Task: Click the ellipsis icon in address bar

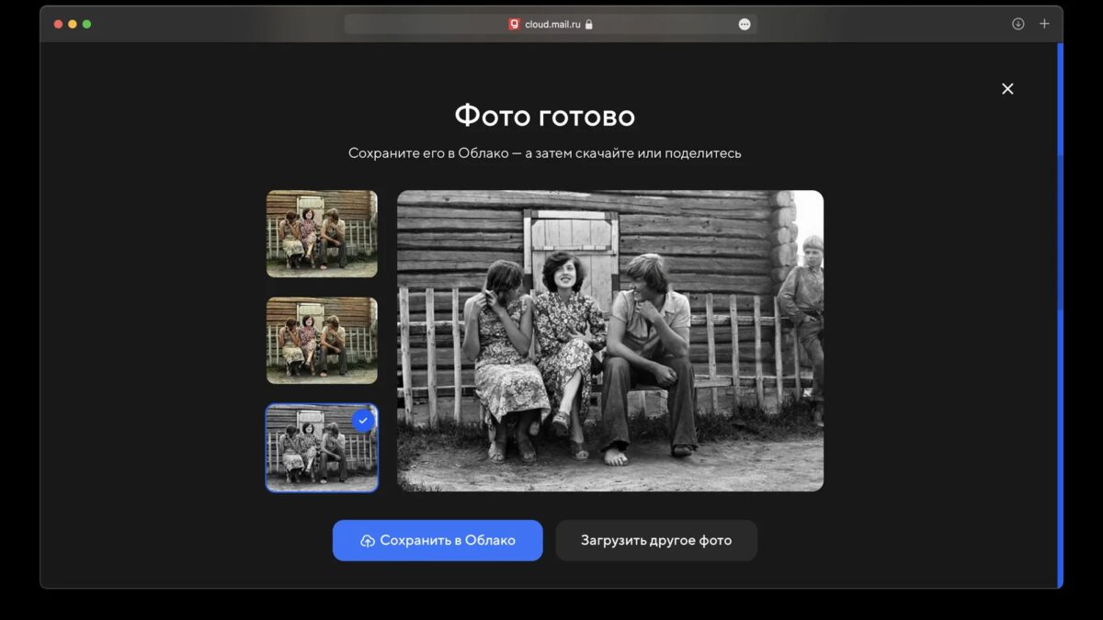Action: click(745, 25)
